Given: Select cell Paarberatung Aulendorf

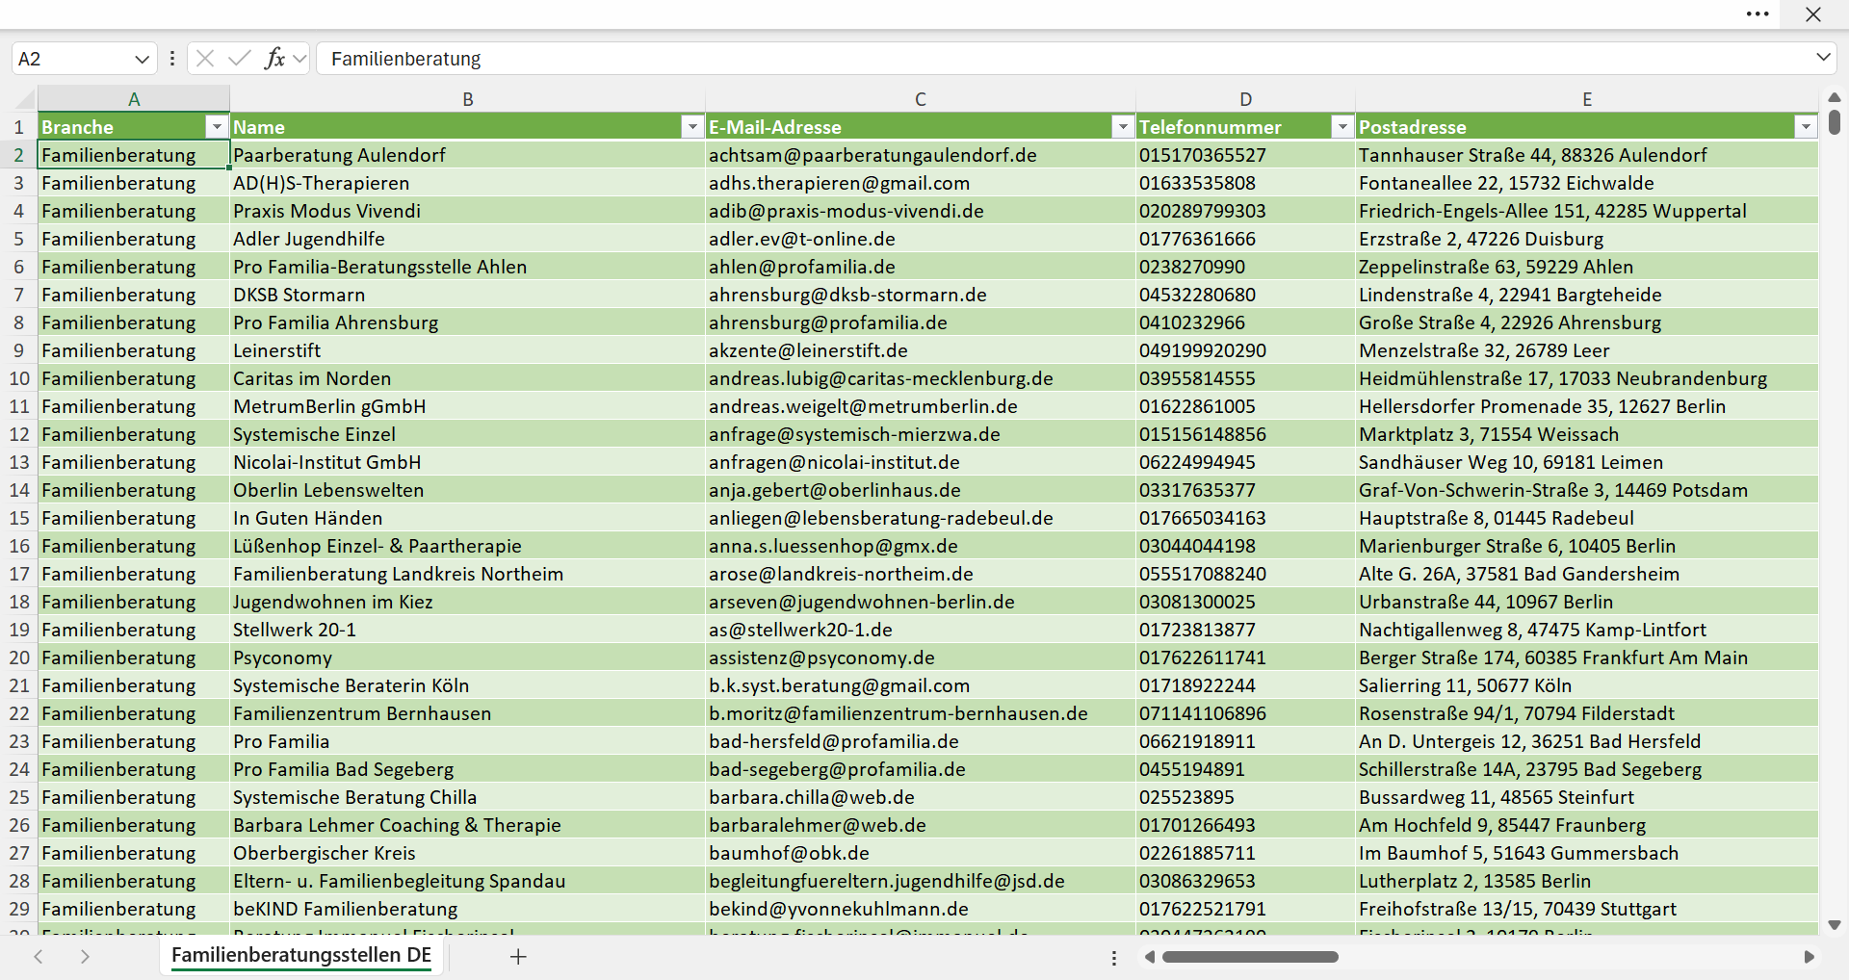Looking at the screenshot, I should coord(468,155).
